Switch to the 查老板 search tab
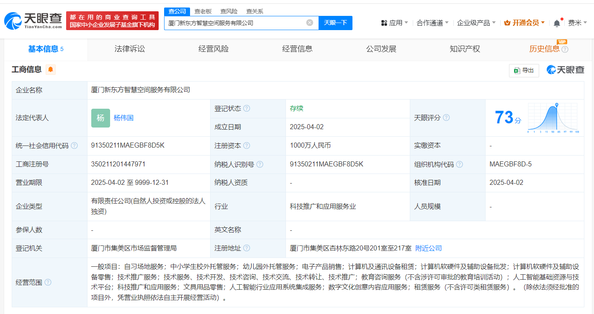The image size is (594, 314). [x=203, y=11]
